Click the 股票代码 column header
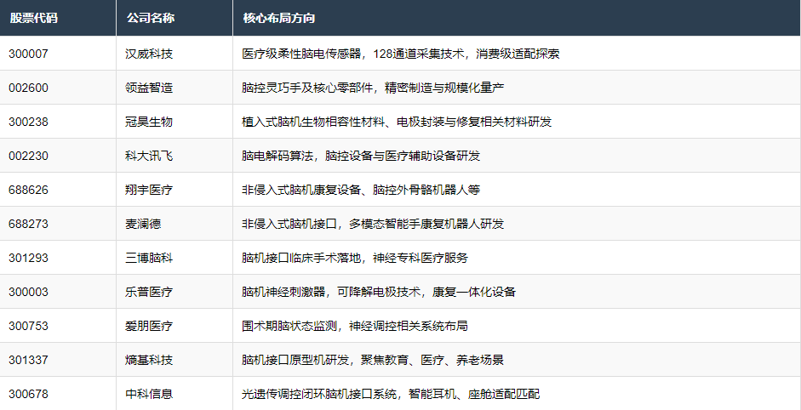This screenshot has width=801, height=410. [35, 18]
